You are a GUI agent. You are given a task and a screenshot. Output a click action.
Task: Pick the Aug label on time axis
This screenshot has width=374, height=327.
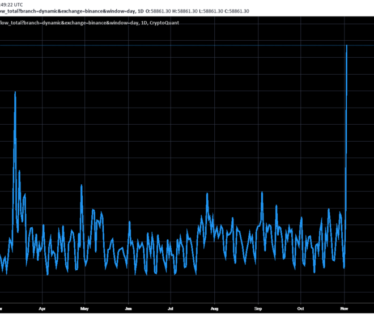pos(214,309)
